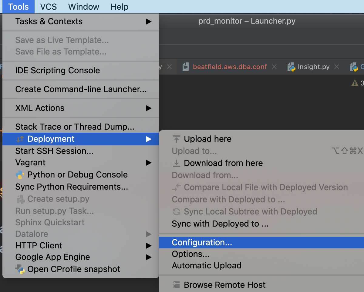Choose Download from here

click(261, 163)
